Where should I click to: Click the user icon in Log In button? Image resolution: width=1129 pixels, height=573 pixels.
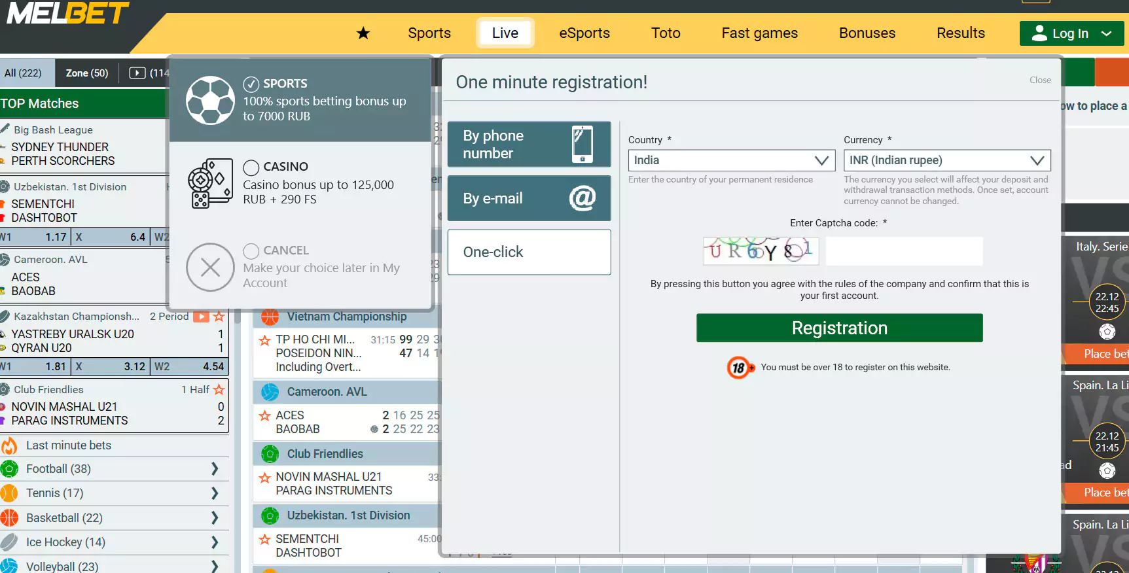[x=1039, y=33]
